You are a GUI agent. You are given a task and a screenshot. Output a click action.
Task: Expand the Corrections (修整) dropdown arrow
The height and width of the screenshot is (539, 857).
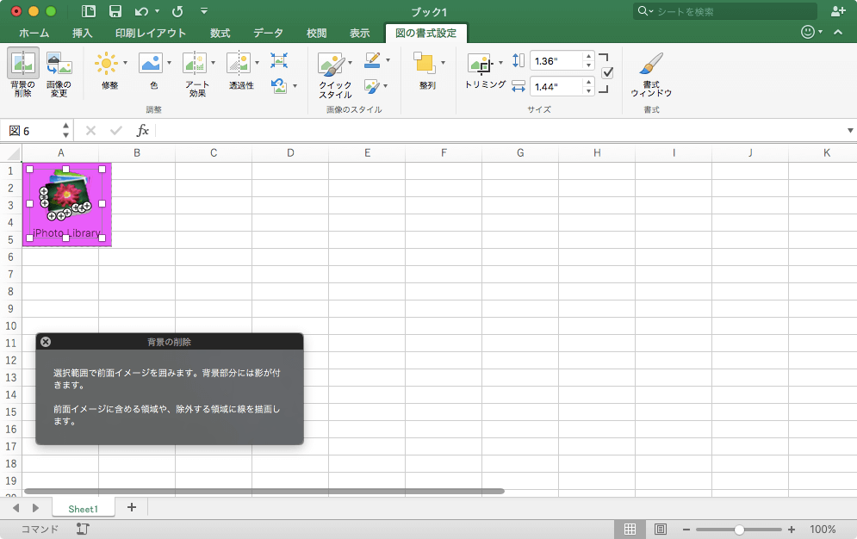[x=125, y=64]
